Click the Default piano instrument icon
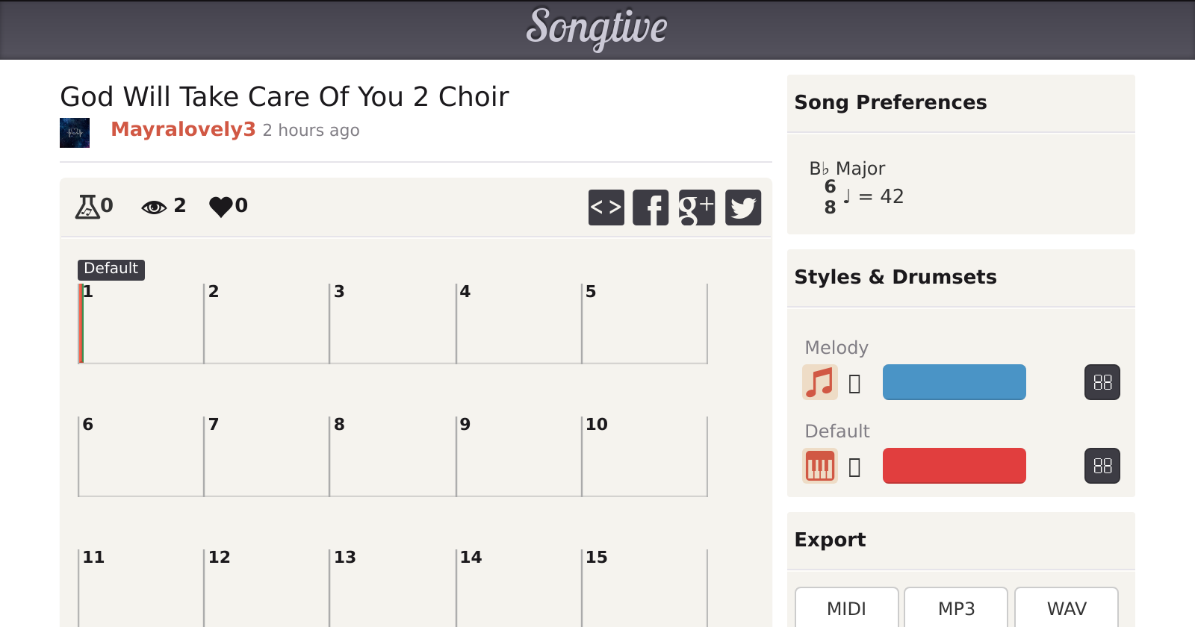1195x627 pixels. [x=820, y=466]
